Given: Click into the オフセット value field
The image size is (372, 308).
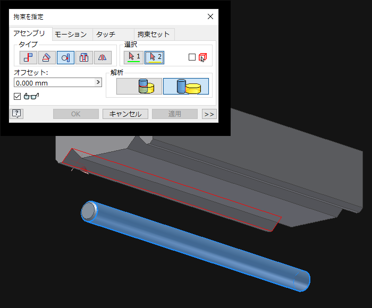Looking at the screenshot, I should [53, 82].
